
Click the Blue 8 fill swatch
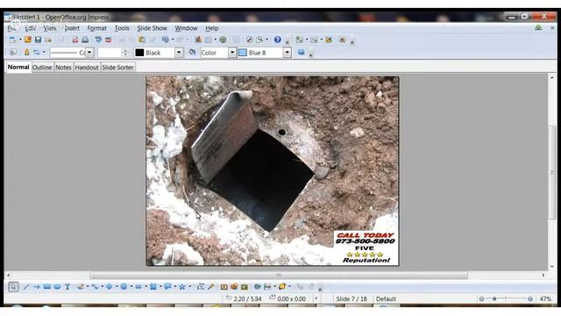pyautogui.click(x=243, y=53)
